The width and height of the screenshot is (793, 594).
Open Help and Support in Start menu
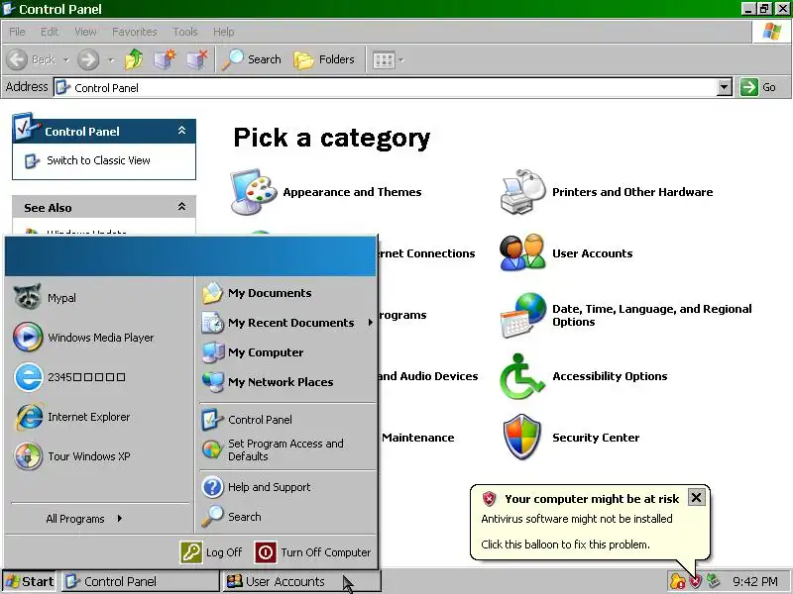point(287,487)
